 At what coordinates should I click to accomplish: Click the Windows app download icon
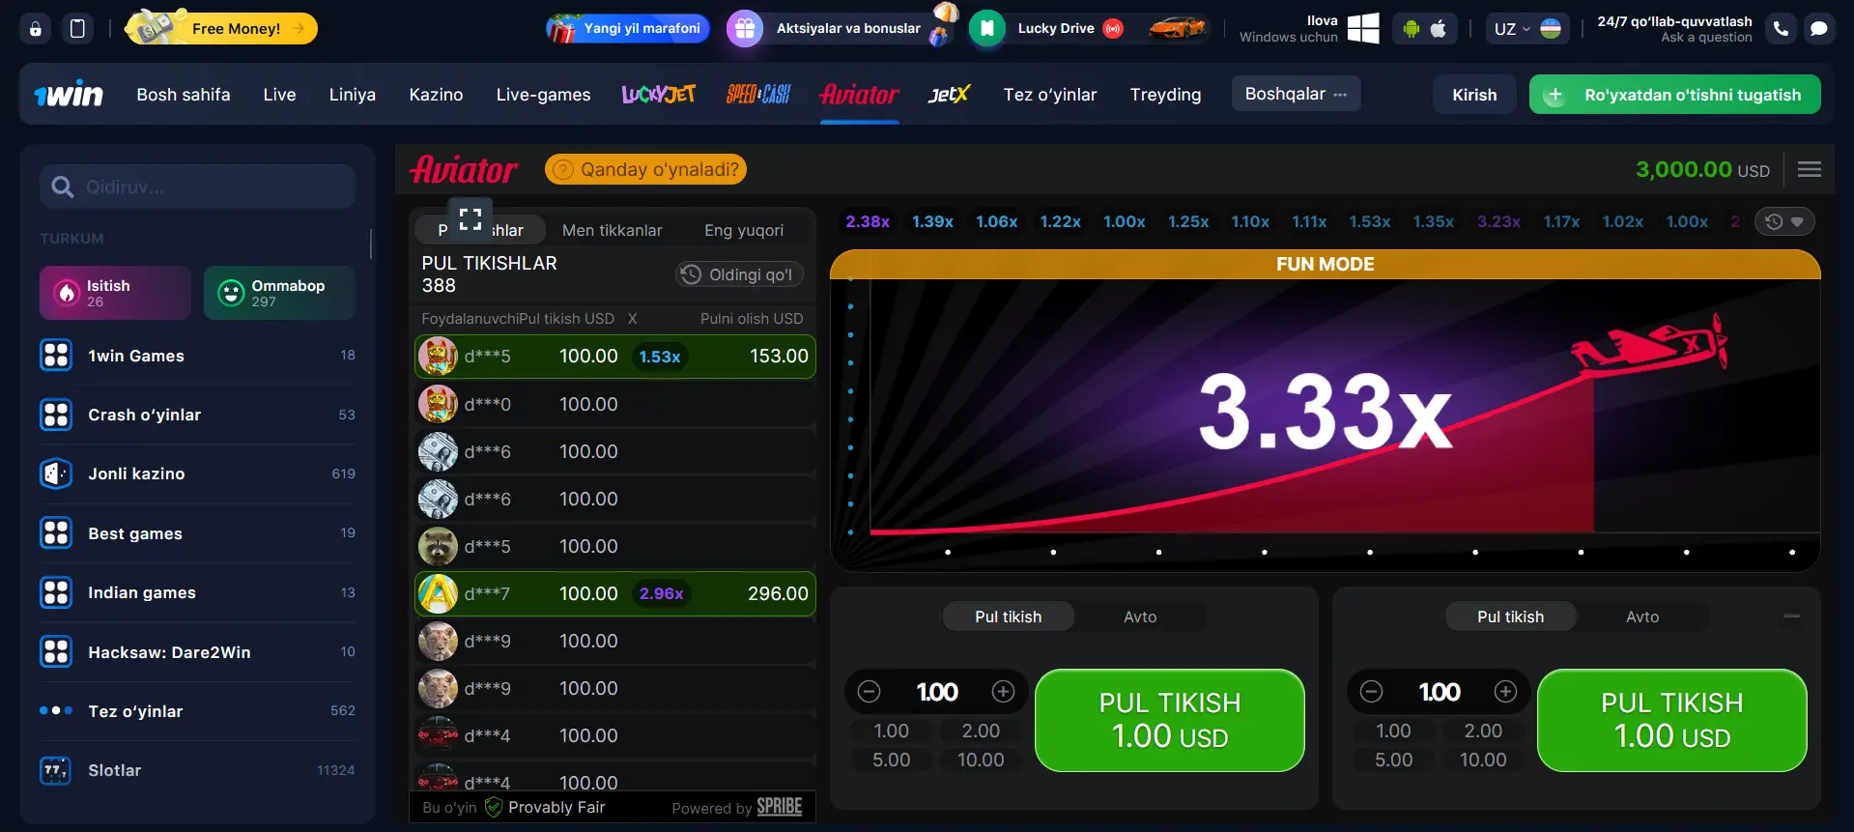pos(1362,29)
